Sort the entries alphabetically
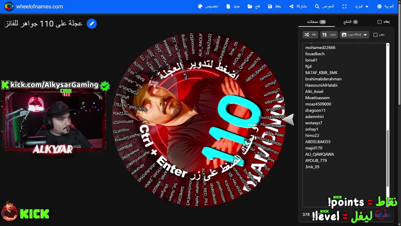This screenshot has height=226, width=401. (329, 35)
